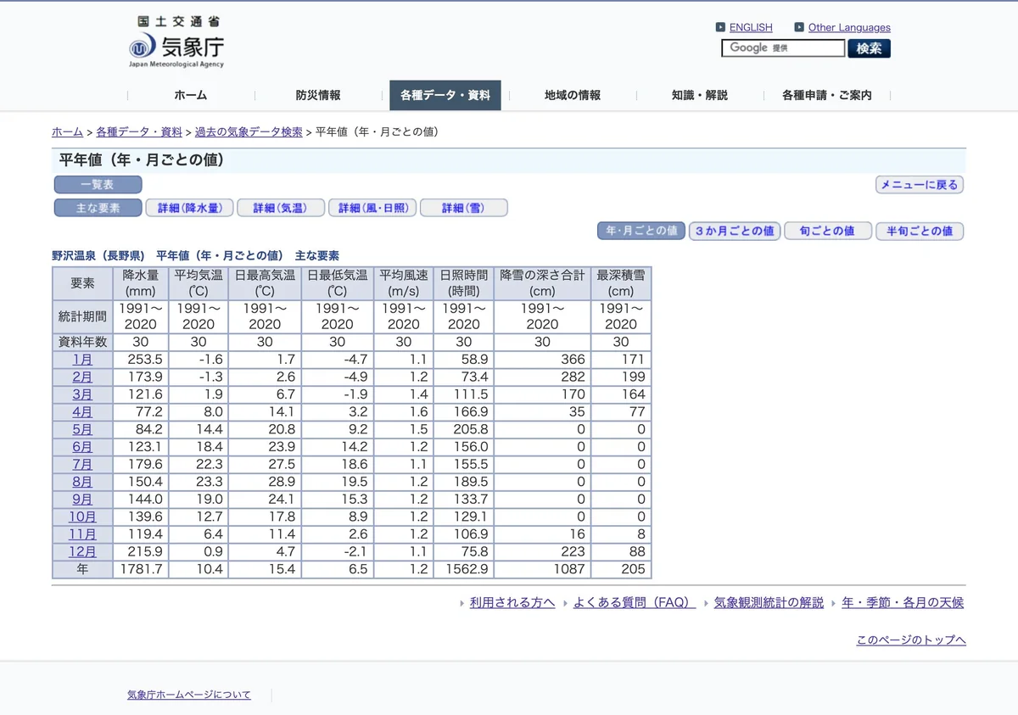Click the 日最低気温 column header
Image resolution: width=1018 pixels, height=715 pixels.
click(338, 283)
